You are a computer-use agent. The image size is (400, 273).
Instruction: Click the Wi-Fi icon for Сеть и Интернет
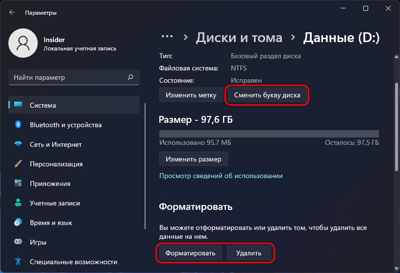click(x=18, y=144)
